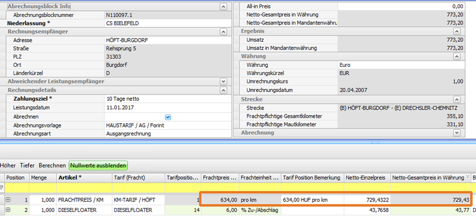Expand row 1 FRACHTPREIS / KM plus icon
Image resolution: width=476 pixels, height=224 pixels.
[x=8, y=200]
